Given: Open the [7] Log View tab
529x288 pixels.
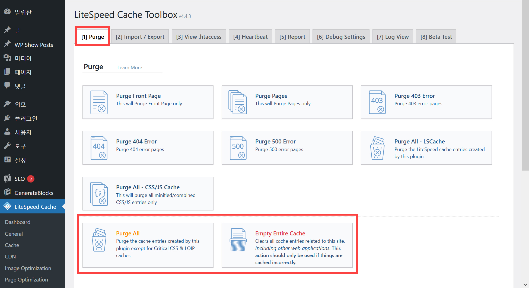Looking at the screenshot, I should pos(393,37).
